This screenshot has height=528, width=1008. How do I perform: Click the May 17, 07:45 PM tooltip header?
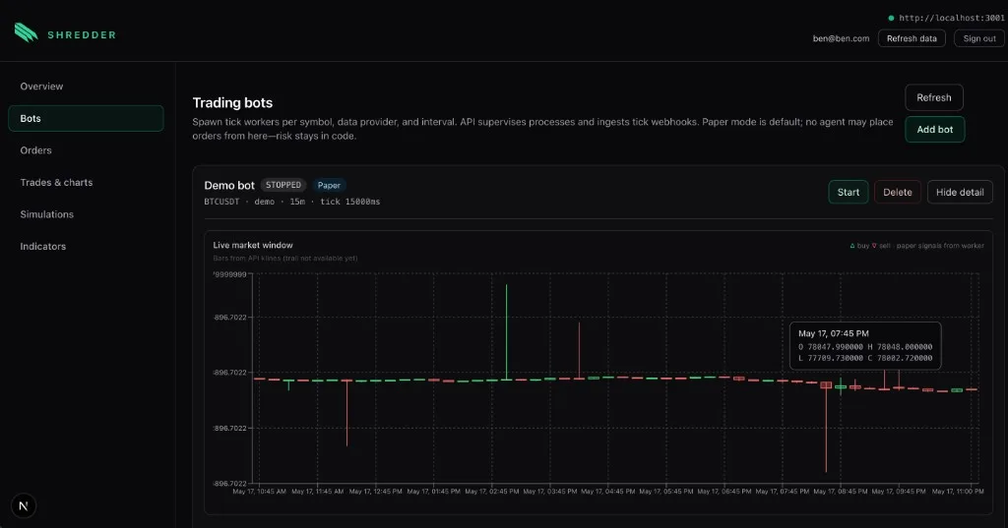click(833, 333)
